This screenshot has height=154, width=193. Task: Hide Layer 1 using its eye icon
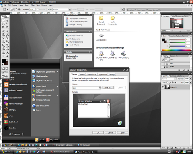click(x=163, y=87)
